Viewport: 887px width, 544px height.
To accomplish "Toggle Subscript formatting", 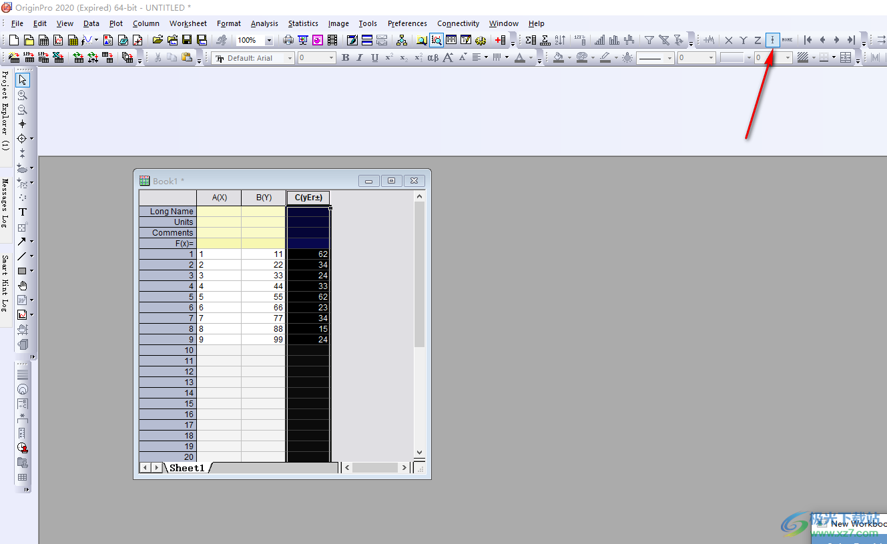I will 404,58.
